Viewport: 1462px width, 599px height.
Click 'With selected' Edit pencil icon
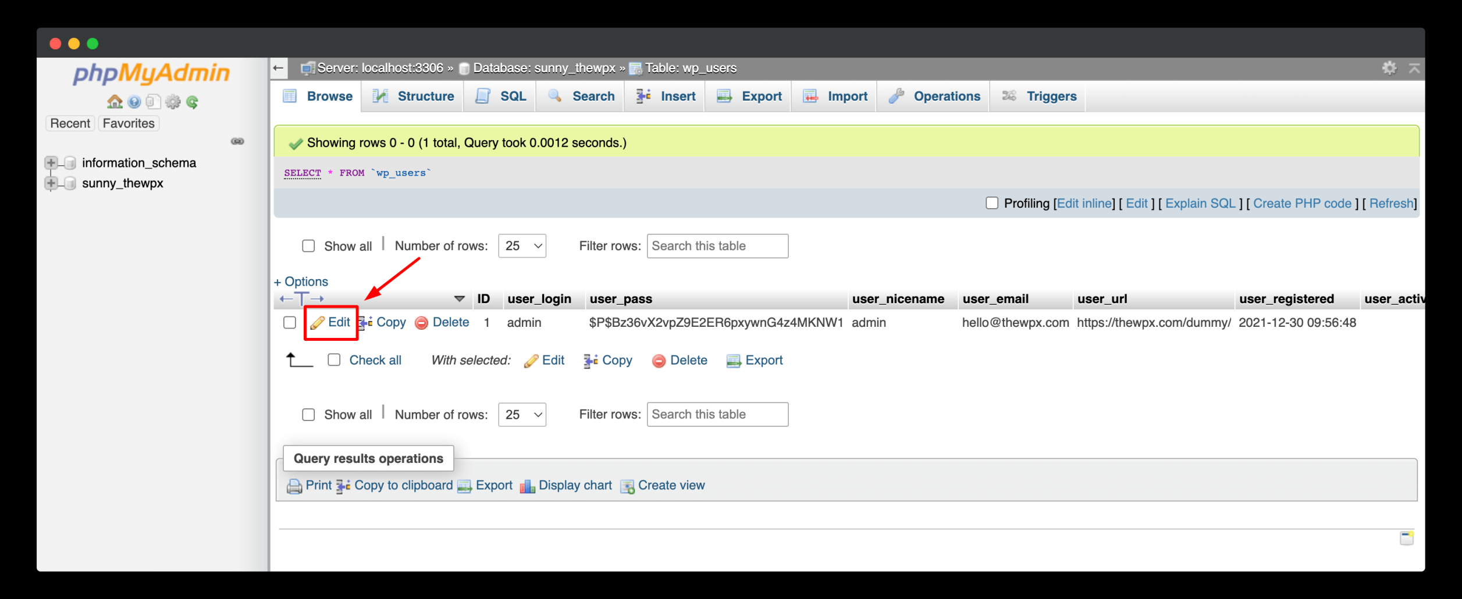click(531, 361)
